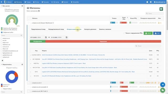Click info icon next to Amazon Warehouse
168x94 pixels.
(x=53, y=23)
